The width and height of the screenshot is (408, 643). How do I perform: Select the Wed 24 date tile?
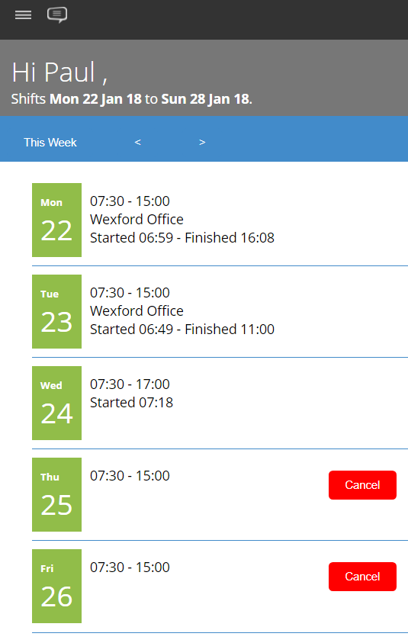(56, 403)
